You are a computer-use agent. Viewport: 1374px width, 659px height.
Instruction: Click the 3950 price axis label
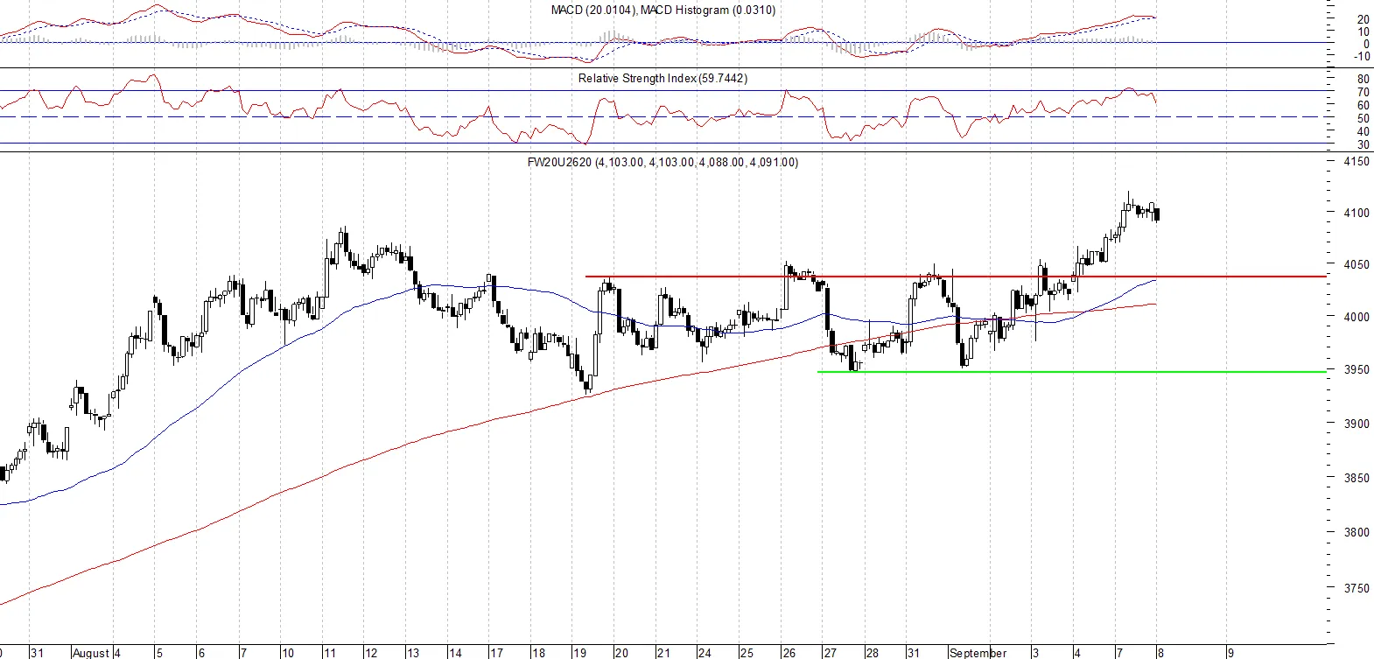(1356, 369)
